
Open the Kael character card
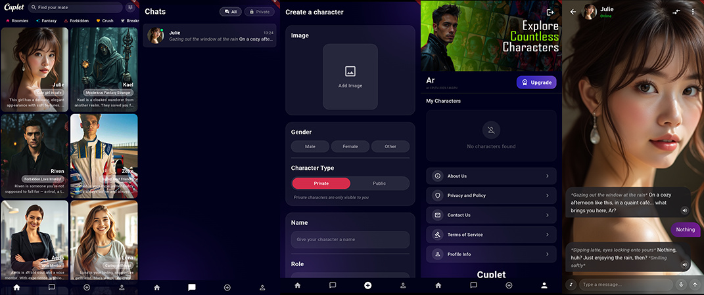[x=104, y=69]
